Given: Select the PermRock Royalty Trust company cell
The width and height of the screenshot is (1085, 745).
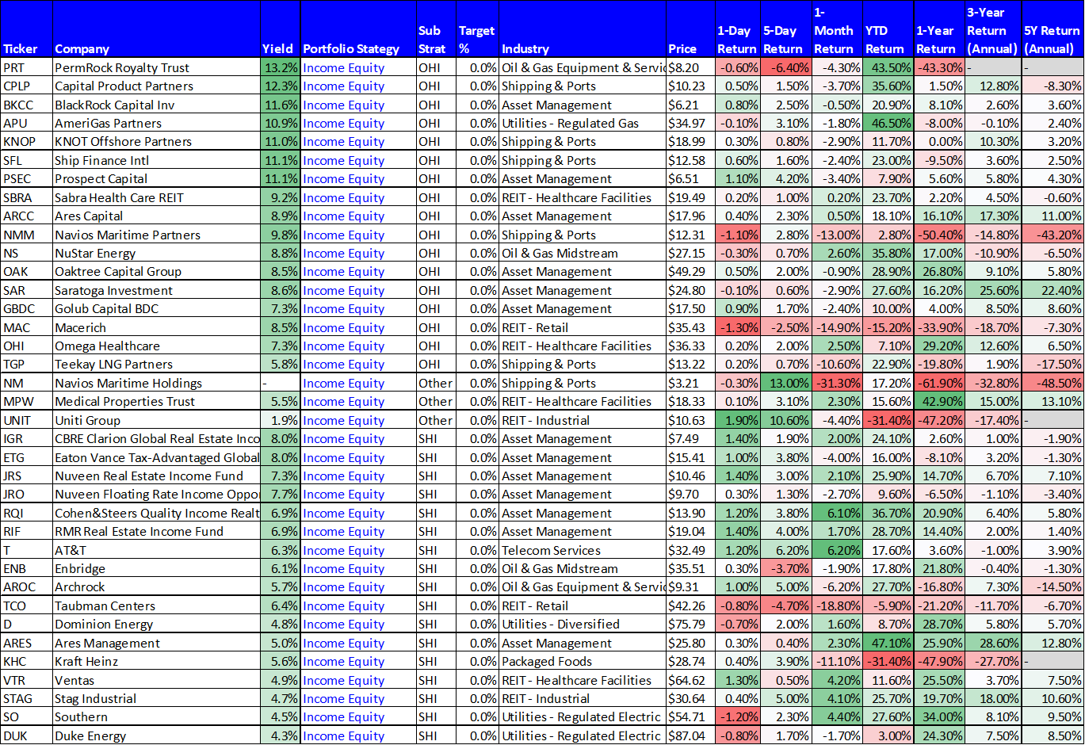Looking at the screenshot, I should point(156,68).
